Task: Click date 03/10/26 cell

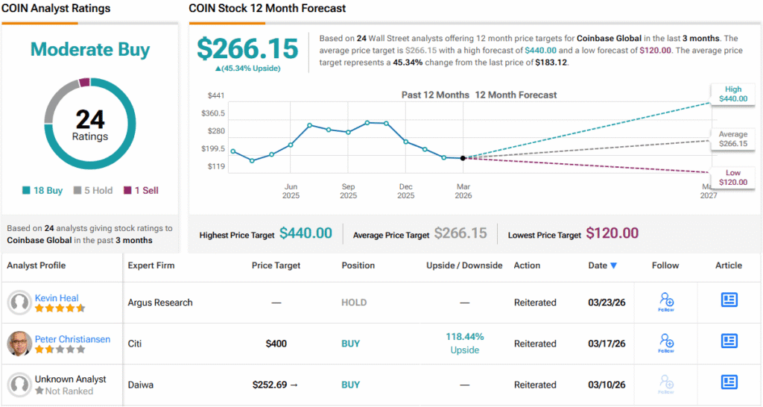Action: pos(607,385)
